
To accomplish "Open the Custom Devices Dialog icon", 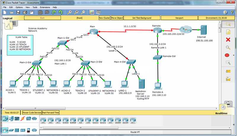I will click(x=98, y=12).
